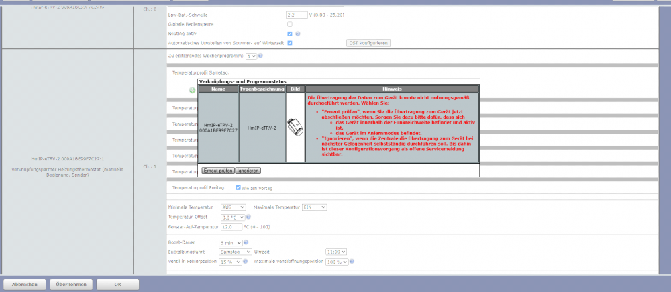Viewport: 671px width, 292px height.
Task: Toggle Globale Bediensperre checkbox
Action: coord(290,24)
